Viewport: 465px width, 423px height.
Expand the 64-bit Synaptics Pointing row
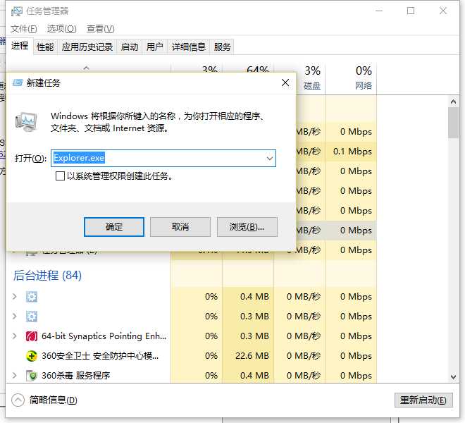pos(15,336)
